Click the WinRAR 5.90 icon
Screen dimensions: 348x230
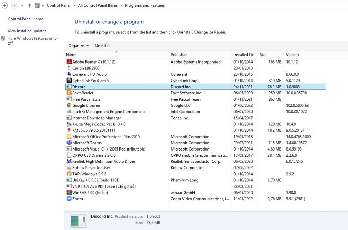click(x=69, y=192)
